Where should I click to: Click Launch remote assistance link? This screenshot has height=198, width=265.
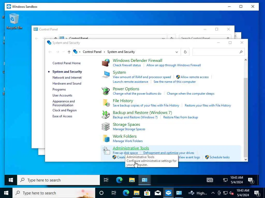click(x=130, y=82)
